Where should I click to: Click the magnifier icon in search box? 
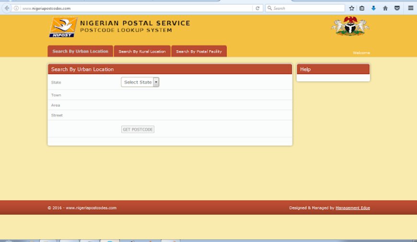point(269,8)
